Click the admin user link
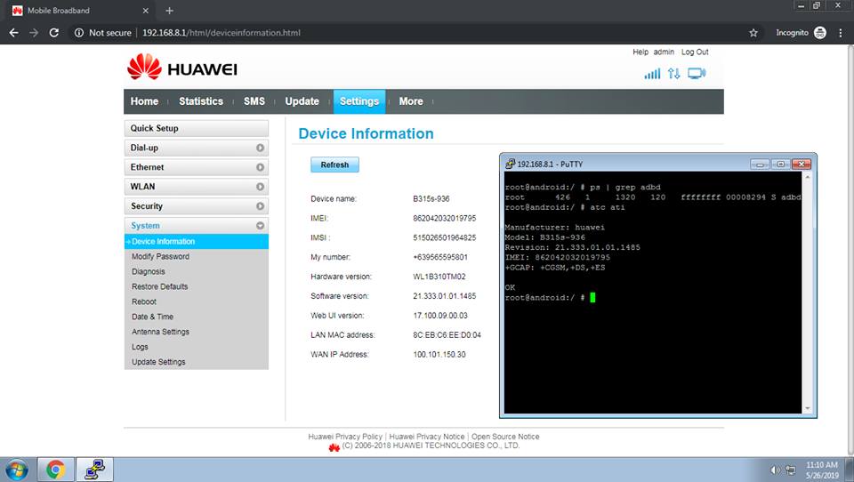This screenshot has width=854, height=482. click(664, 52)
